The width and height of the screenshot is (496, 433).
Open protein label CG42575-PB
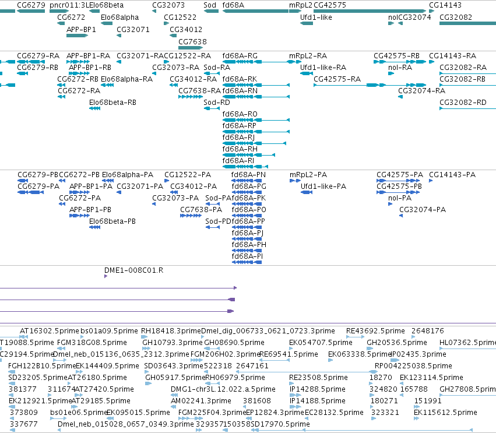tap(399, 186)
